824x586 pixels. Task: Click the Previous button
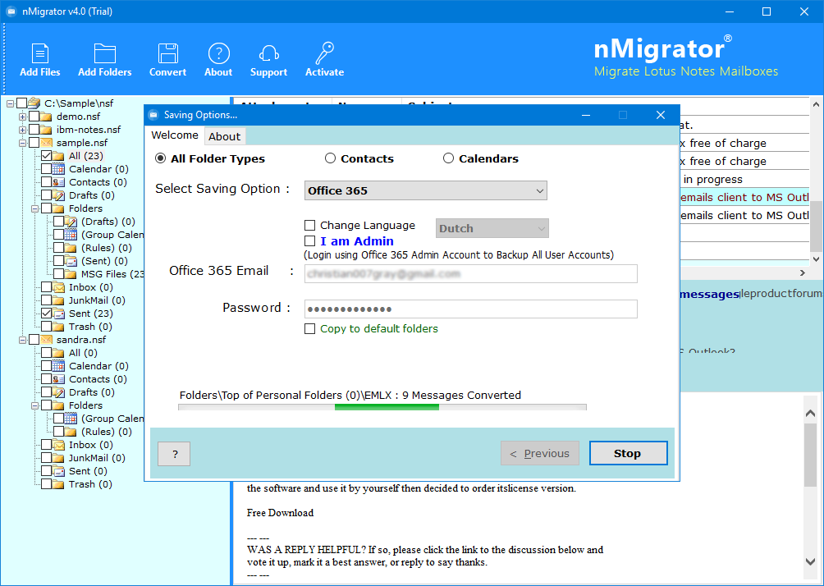540,453
